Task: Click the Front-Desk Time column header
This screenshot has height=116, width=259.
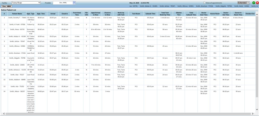Action: [77, 14]
